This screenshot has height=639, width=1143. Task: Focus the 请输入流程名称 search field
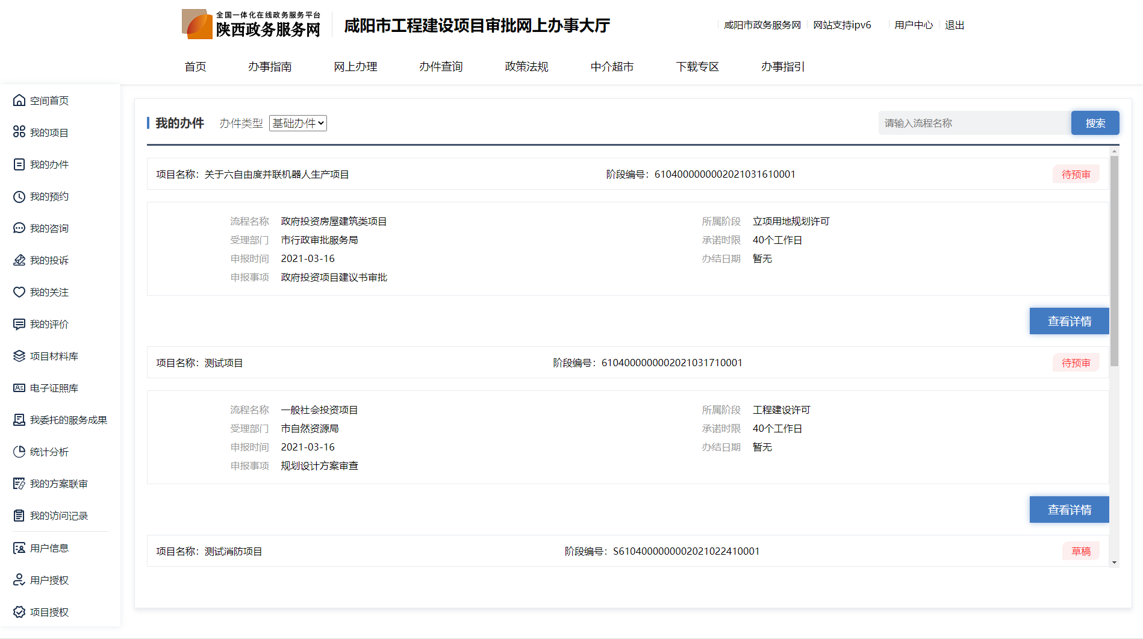click(x=974, y=123)
